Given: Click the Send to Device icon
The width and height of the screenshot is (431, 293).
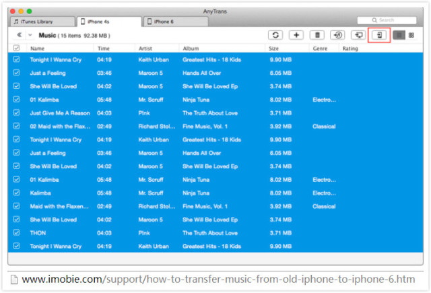Looking at the screenshot, I should click(379, 35).
